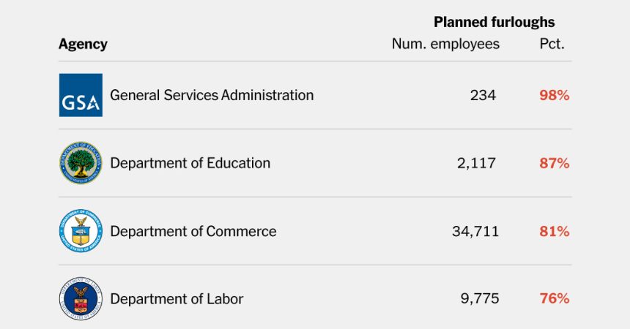Click the Planned furloughs heading
Screen dimensions: 630x329
pyautogui.click(x=494, y=21)
